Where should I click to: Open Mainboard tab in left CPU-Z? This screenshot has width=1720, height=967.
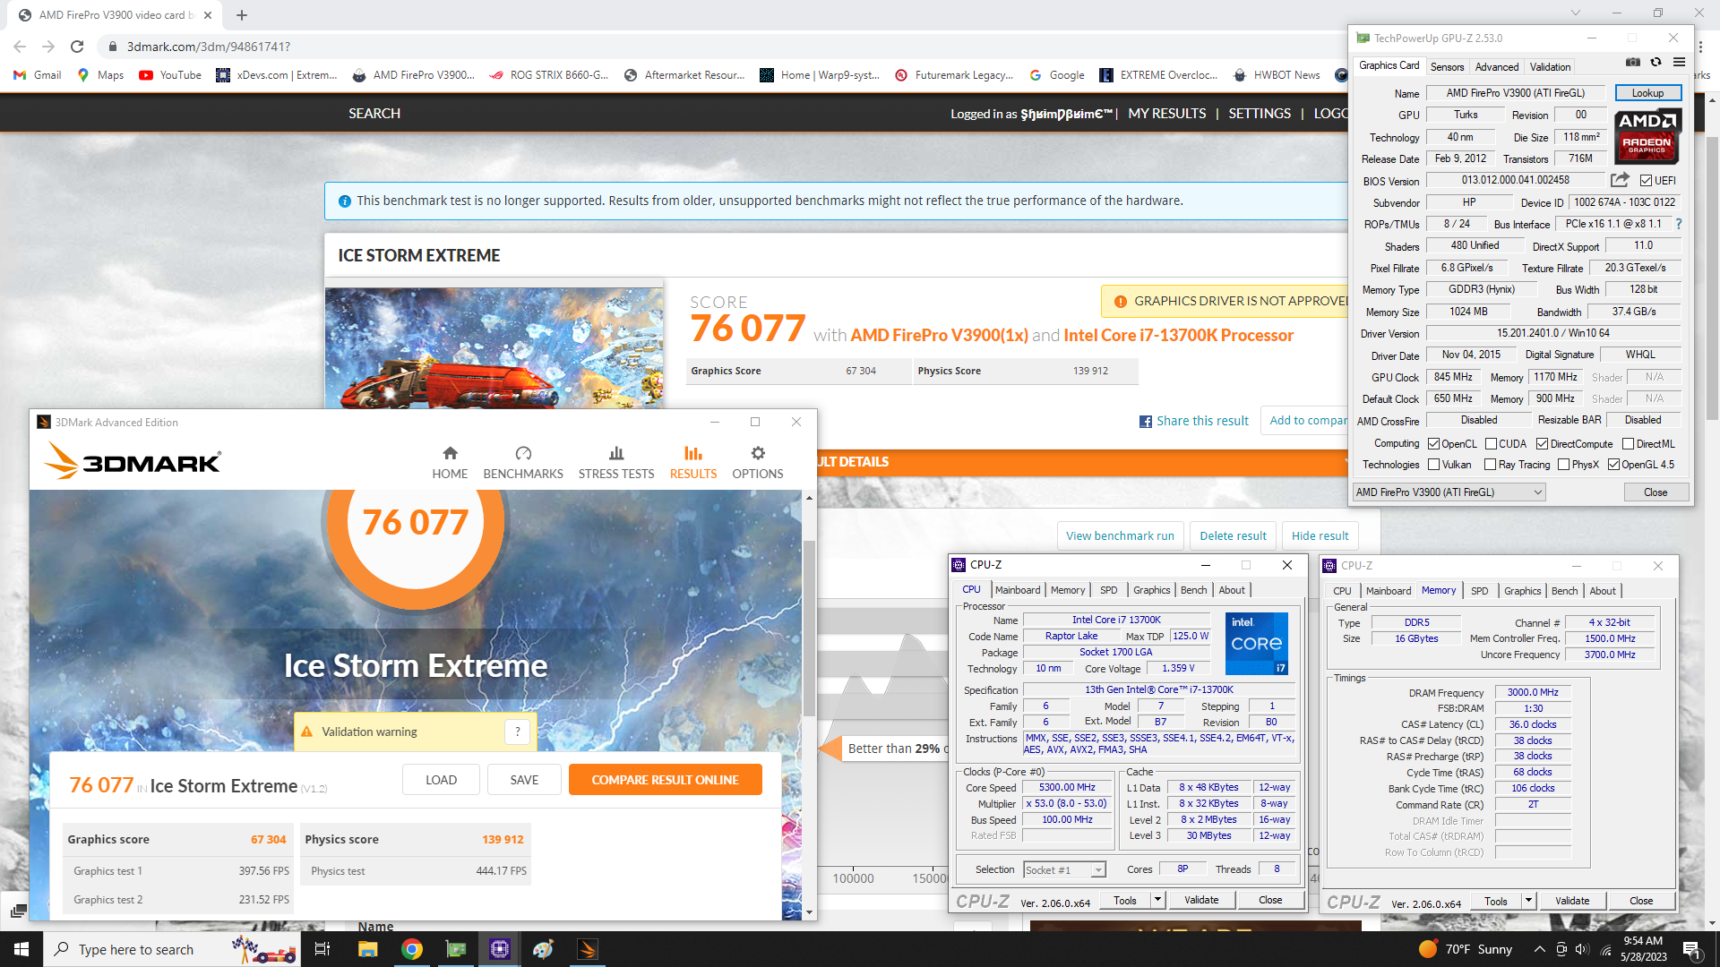1018,590
